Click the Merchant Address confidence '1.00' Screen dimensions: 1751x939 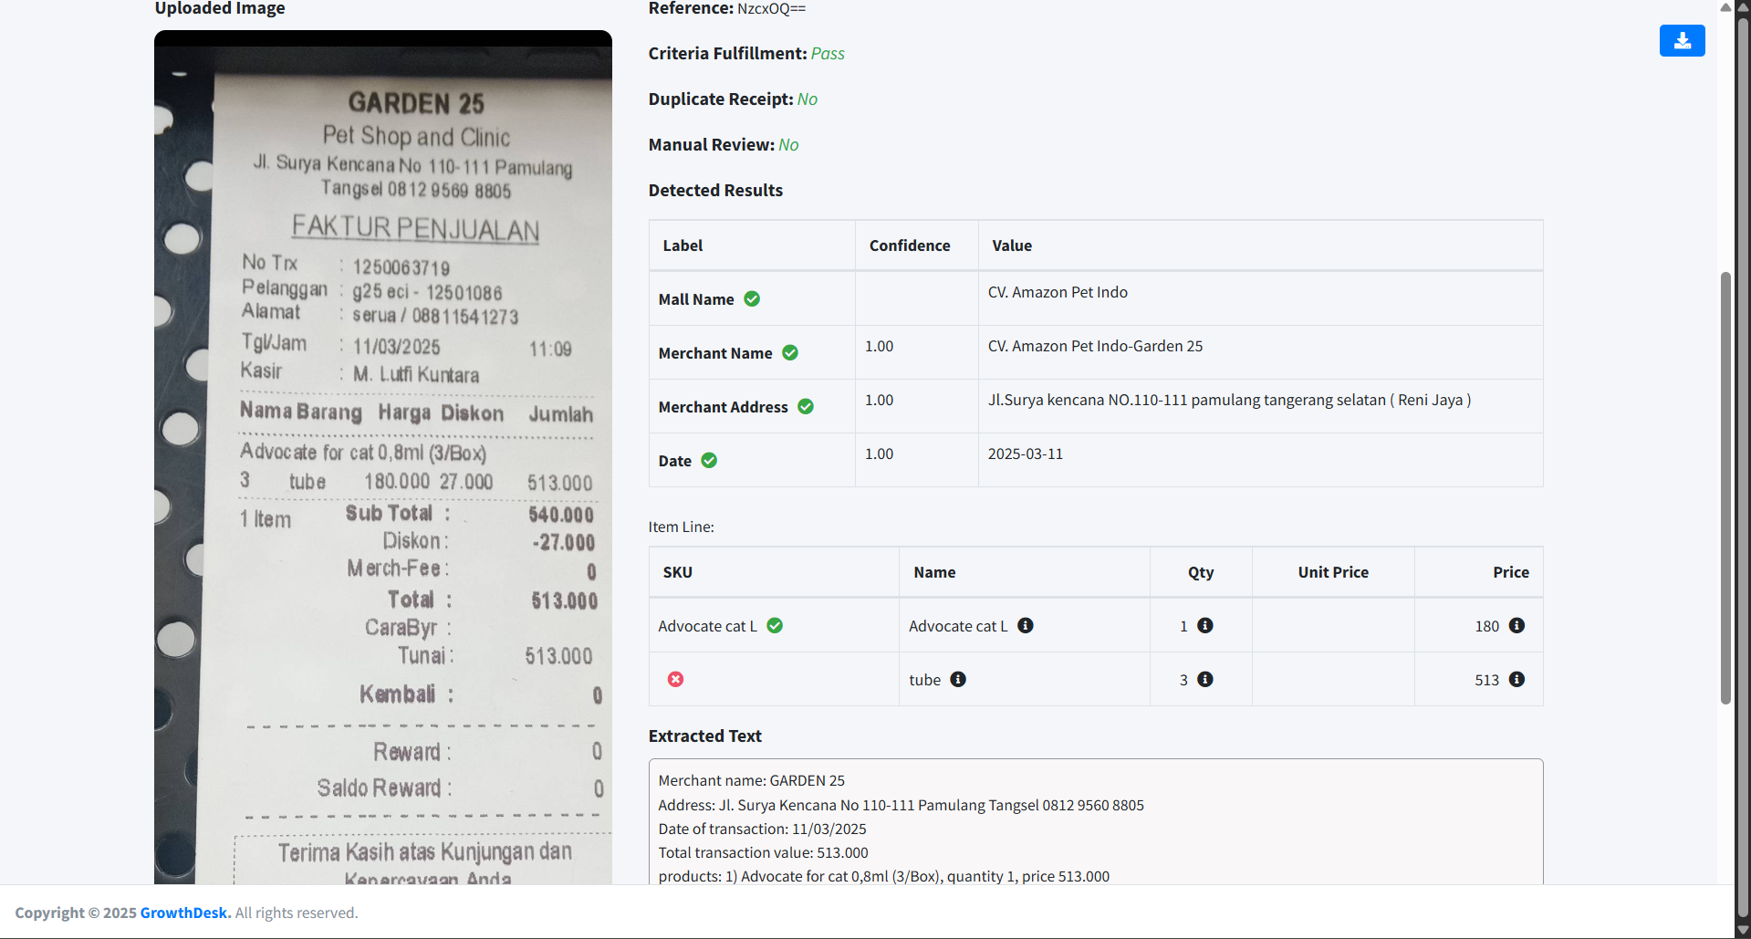(879, 400)
